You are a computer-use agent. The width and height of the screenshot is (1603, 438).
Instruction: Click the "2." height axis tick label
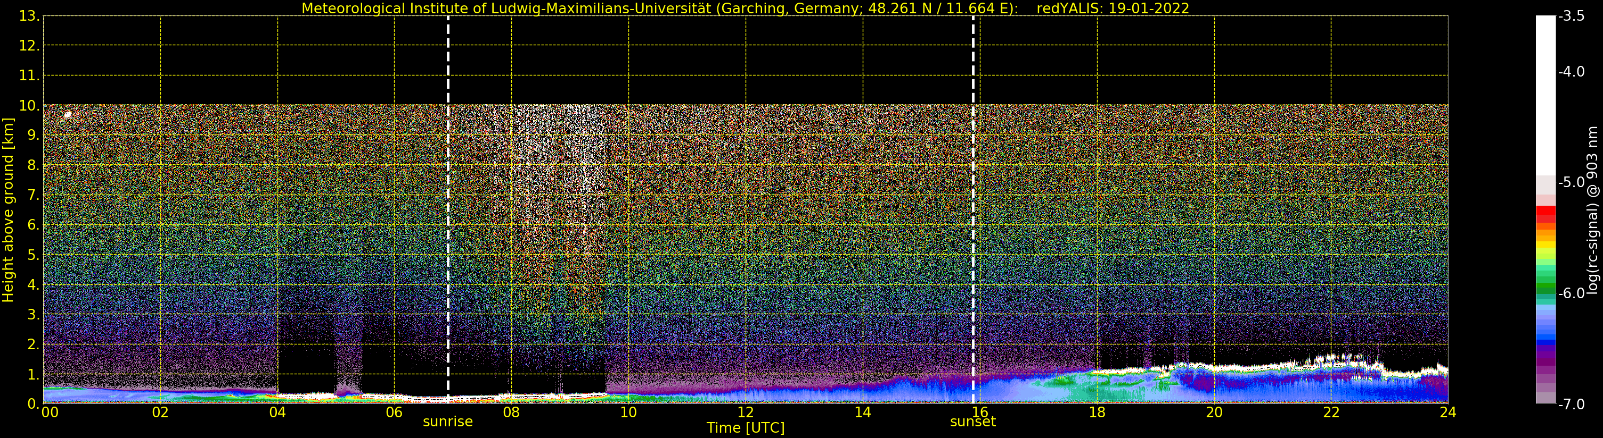(x=33, y=345)
